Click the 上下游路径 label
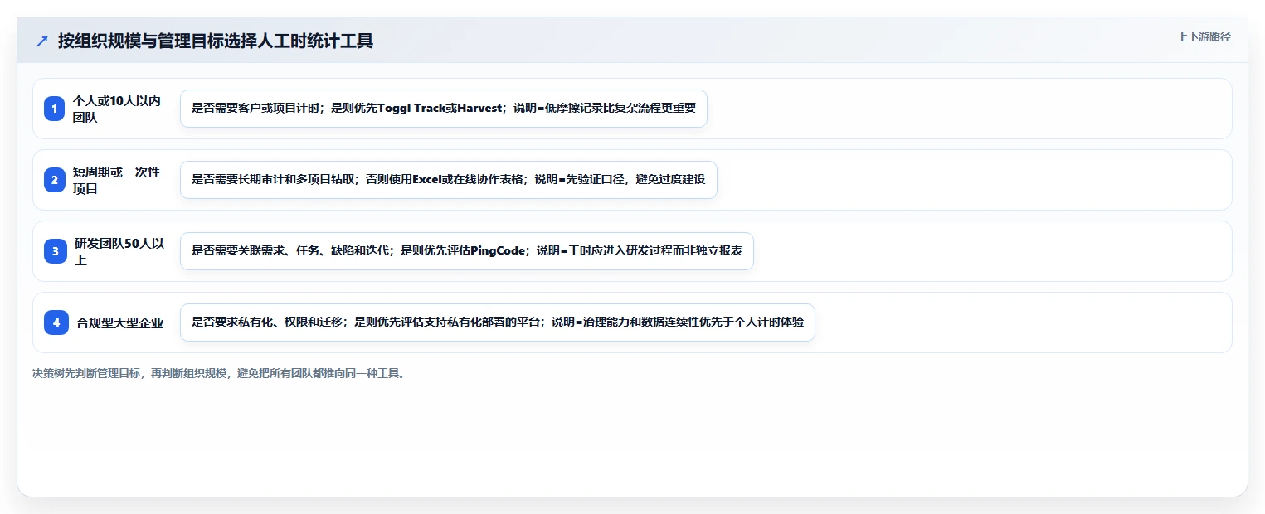This screenshot has width=1265, height=514. (x=1204, y=36)
